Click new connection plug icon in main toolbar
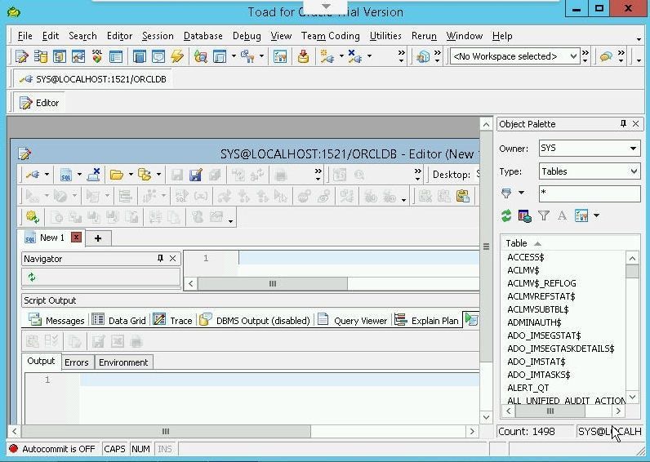650x462 pixels. pyautogui.click(x=327, y=56)
